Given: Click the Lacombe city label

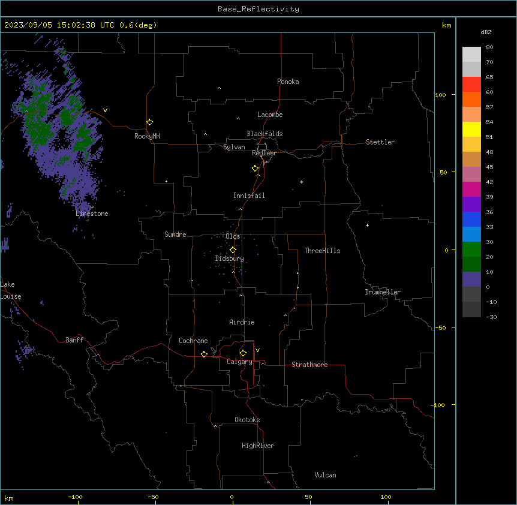Looking at the screenshot, I should 270,115.
